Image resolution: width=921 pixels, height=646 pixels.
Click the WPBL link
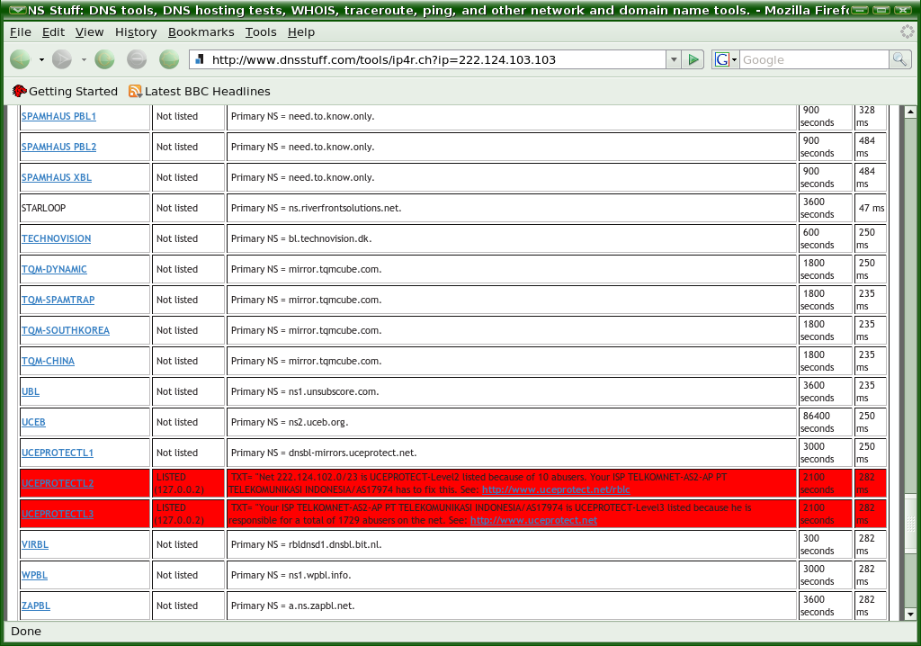pyautogui.click(x=35, y=575)
